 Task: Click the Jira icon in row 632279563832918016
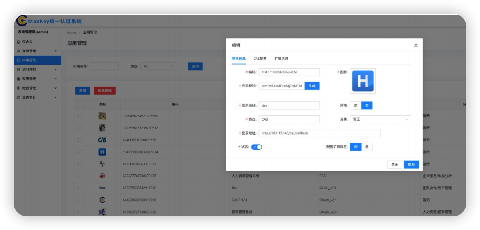[x=102, y=188]
